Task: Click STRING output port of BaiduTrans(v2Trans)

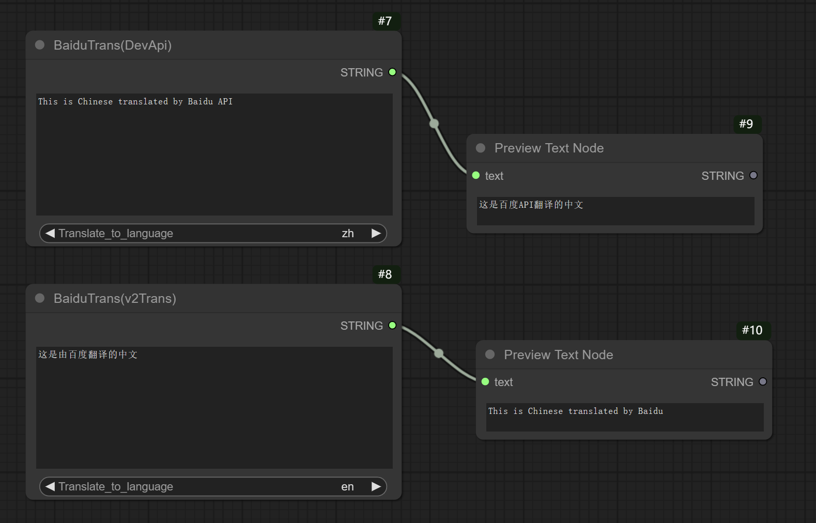Action: [x=392, y=326]
